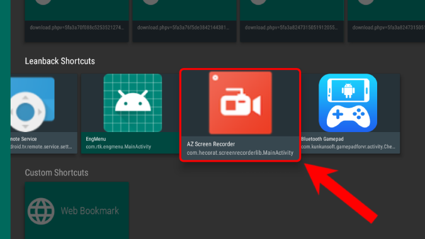Open the download.phpv=5fa3a70f088c5253521274 file card
Viewport: 425px width, 239px height.
(77, 21)
